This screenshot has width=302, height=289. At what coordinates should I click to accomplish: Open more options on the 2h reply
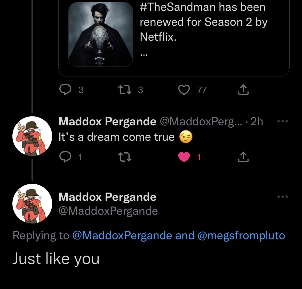tap(283, 121)
